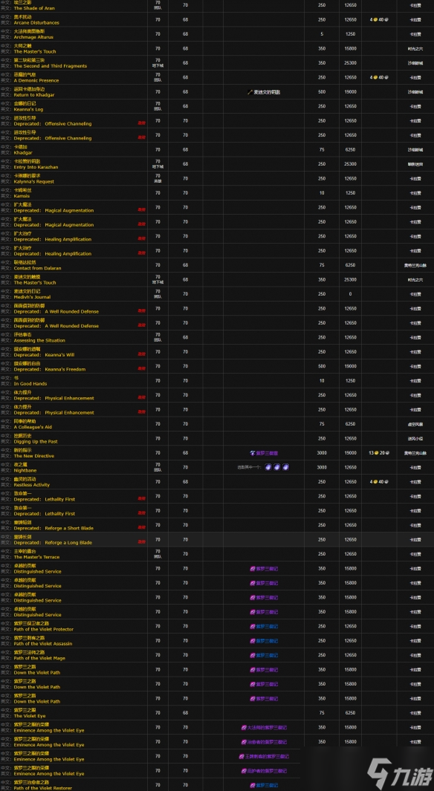Click the ring icon in The New Directive row
Screen dimensions: 434x791
[x=253, y=453]
